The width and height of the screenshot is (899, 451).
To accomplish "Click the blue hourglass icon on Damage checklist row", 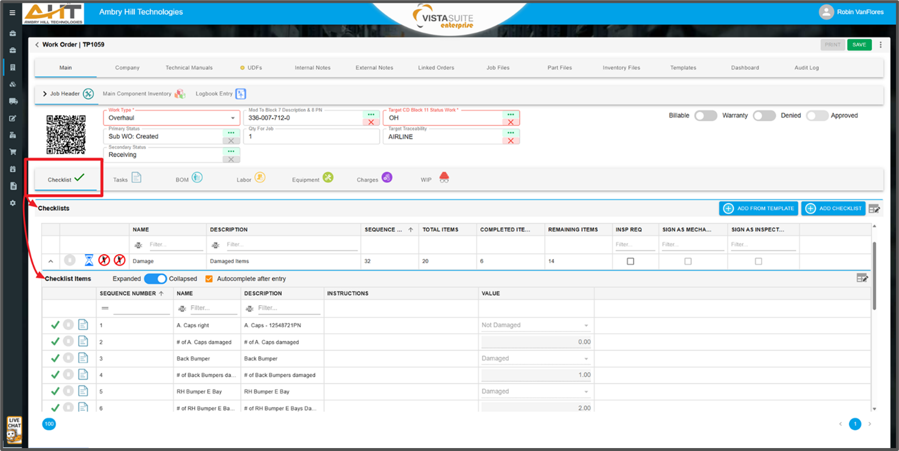I will tap(88, 259).
